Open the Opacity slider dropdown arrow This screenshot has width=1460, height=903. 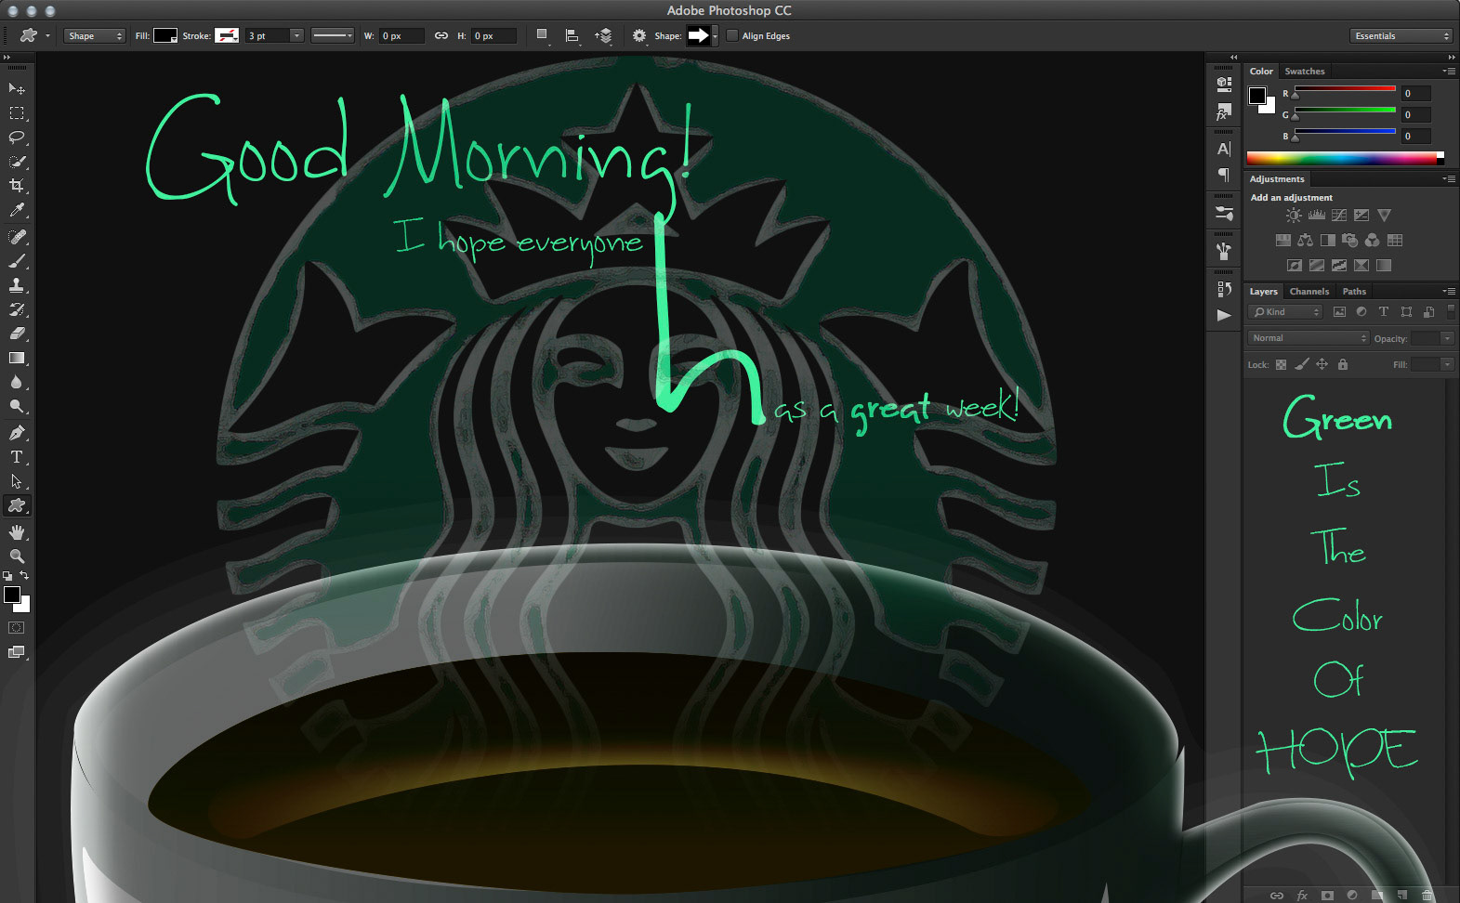[1447, 338]
